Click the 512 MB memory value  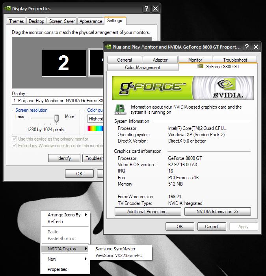pos(175,184)
